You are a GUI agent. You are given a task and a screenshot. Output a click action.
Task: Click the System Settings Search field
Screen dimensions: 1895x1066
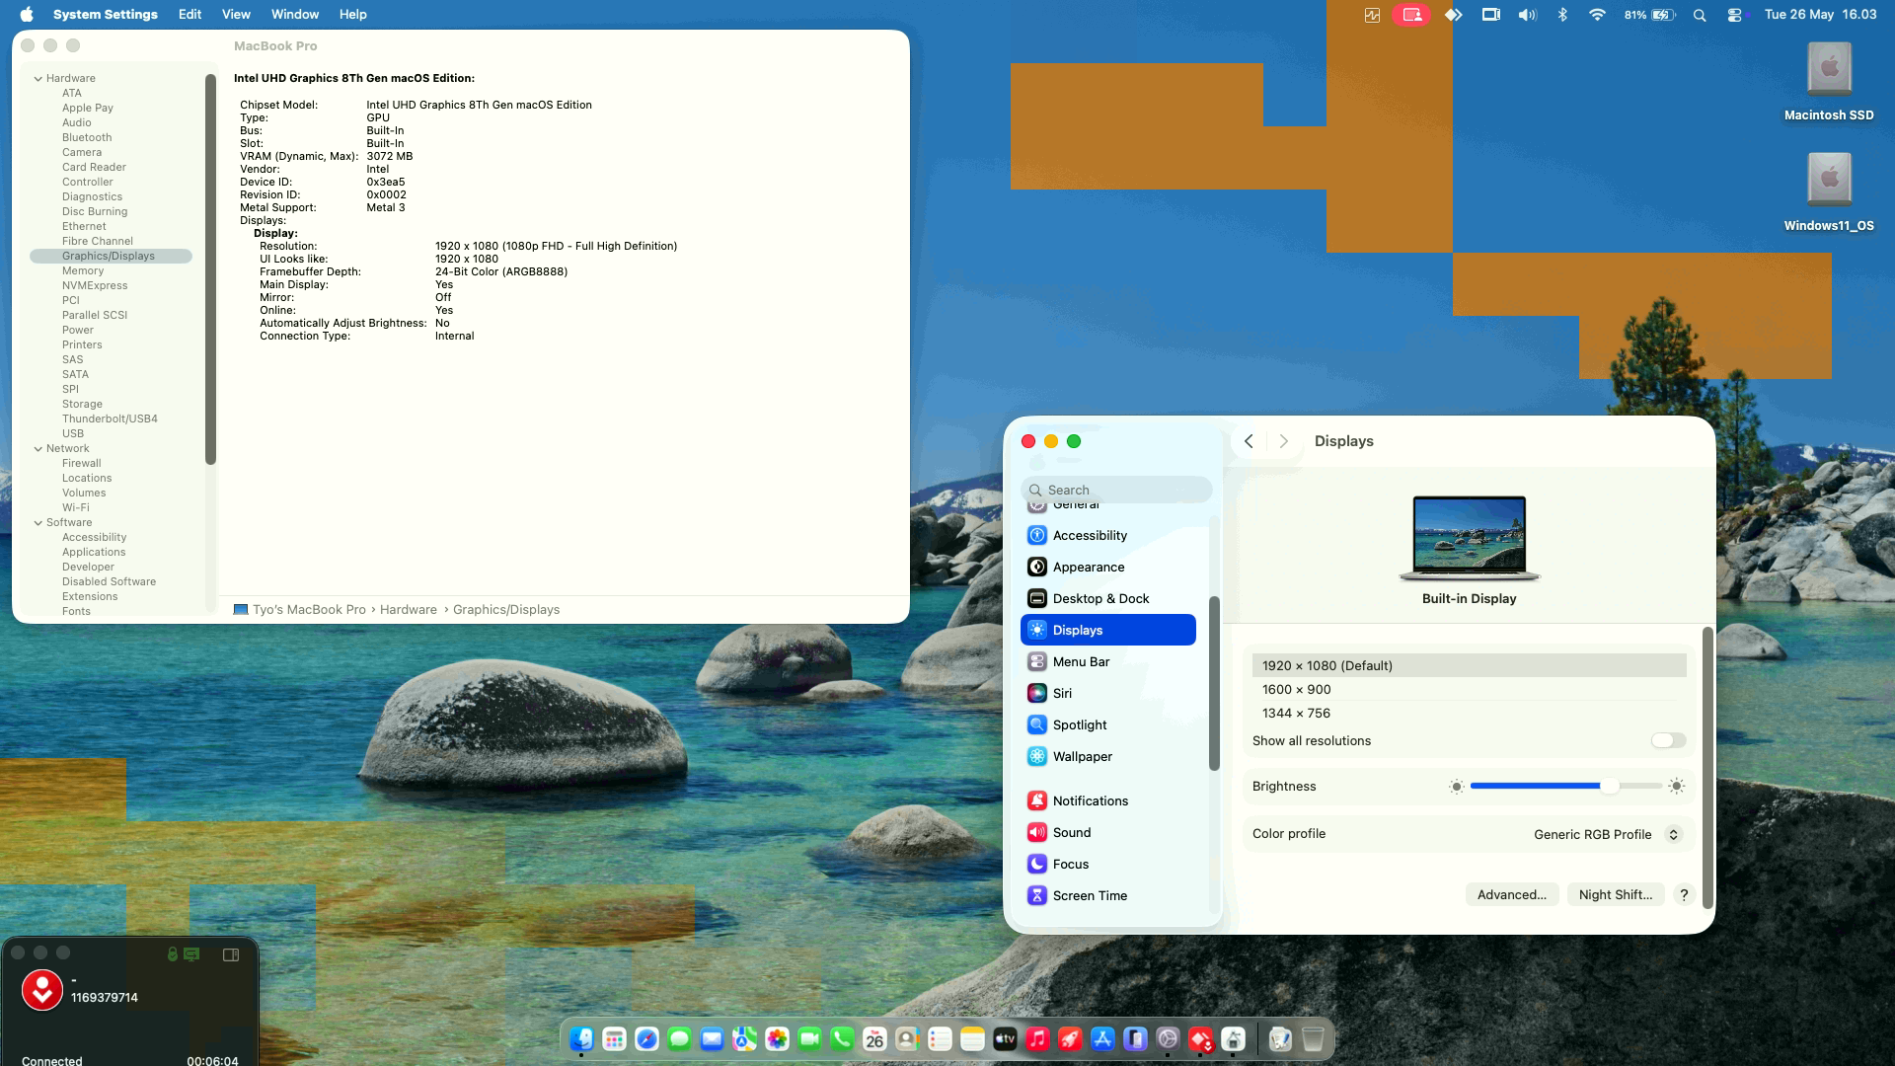[x=1116, y=490]
